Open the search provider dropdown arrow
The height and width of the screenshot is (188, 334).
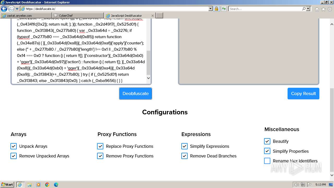click(x=308, y=9)
